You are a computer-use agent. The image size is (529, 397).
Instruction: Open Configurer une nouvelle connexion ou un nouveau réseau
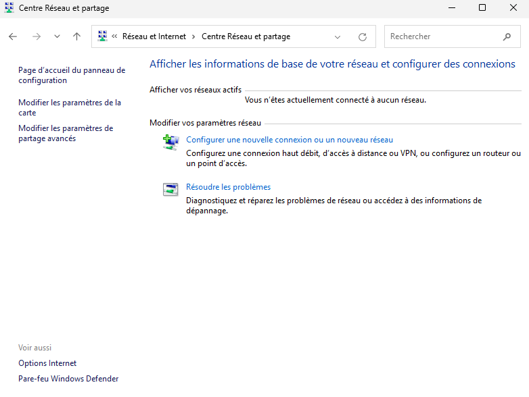tap(289, 140)
